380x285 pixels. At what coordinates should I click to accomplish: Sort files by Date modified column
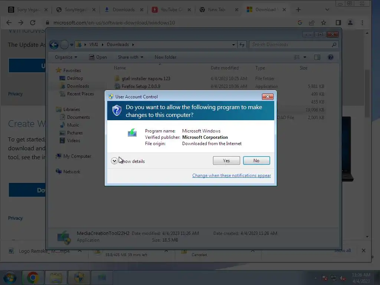coord(225,68)
